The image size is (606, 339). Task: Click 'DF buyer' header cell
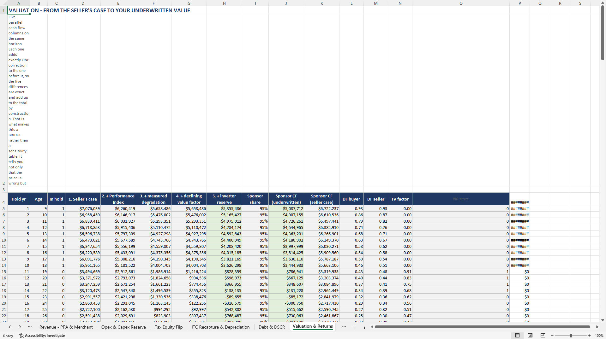(351, 199)
